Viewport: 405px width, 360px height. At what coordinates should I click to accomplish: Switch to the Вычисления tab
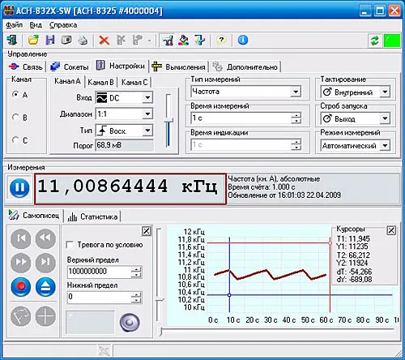(x=179, y=66)
